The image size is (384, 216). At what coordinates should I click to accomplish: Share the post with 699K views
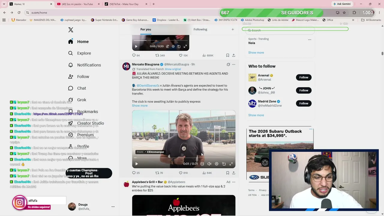coord(234,55)
